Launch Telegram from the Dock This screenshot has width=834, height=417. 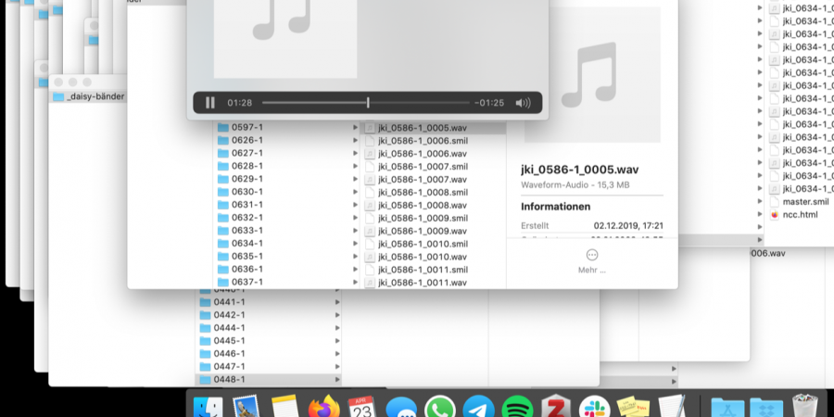coord(479,409)
